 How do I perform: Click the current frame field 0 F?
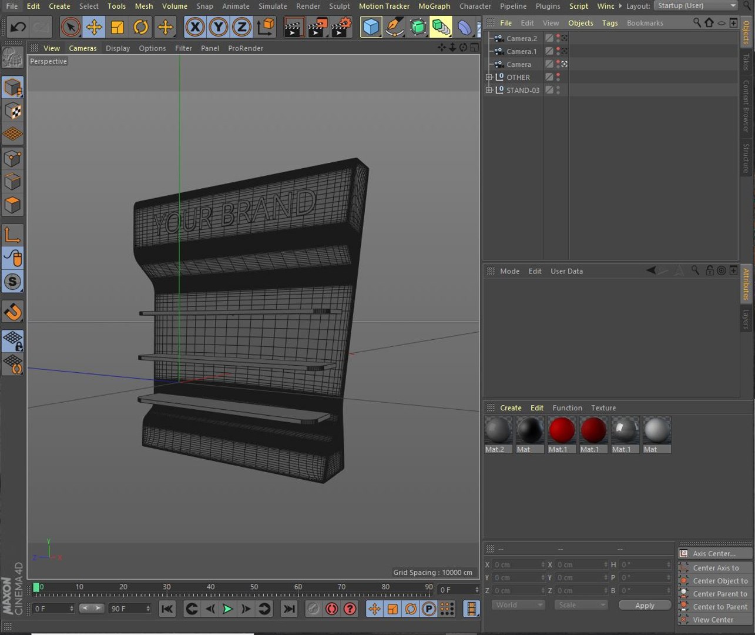coord(458,590)
